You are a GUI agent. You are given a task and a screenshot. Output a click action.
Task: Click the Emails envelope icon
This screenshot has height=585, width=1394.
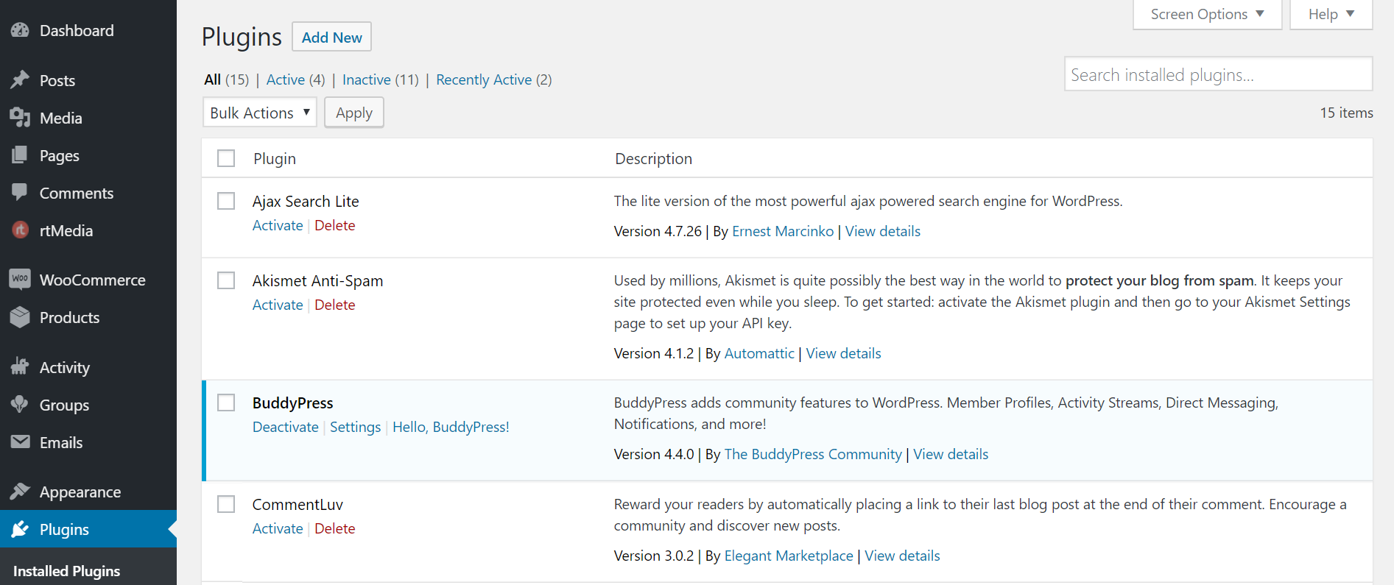(x=20, y=442)
